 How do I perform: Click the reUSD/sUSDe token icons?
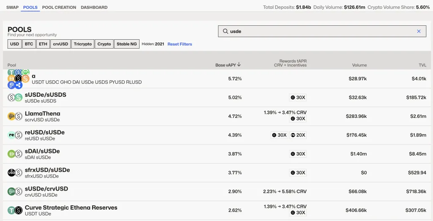tap(15, 135)
